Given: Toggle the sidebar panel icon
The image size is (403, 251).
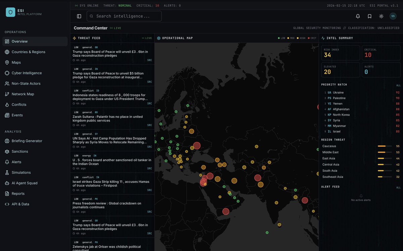Looking at the screenshot, I should [79, 16].
